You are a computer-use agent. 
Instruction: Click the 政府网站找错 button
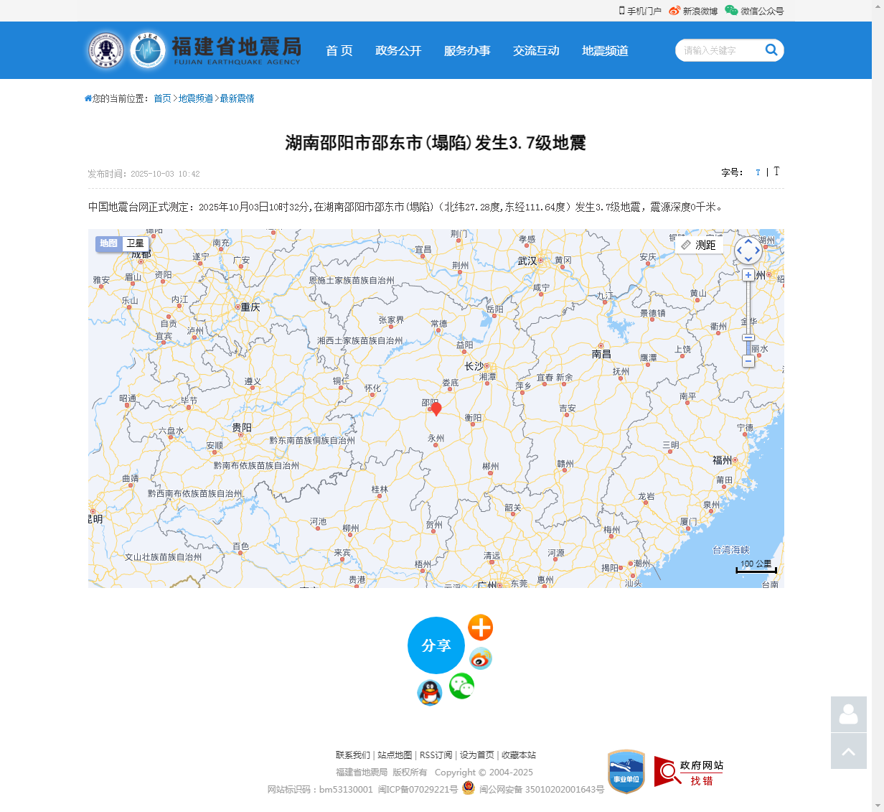click(688, 773)
